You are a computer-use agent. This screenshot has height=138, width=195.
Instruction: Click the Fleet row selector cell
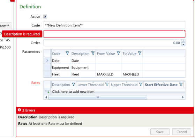[47, 74]
